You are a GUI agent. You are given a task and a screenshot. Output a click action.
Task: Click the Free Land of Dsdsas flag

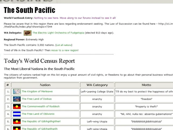17,99
